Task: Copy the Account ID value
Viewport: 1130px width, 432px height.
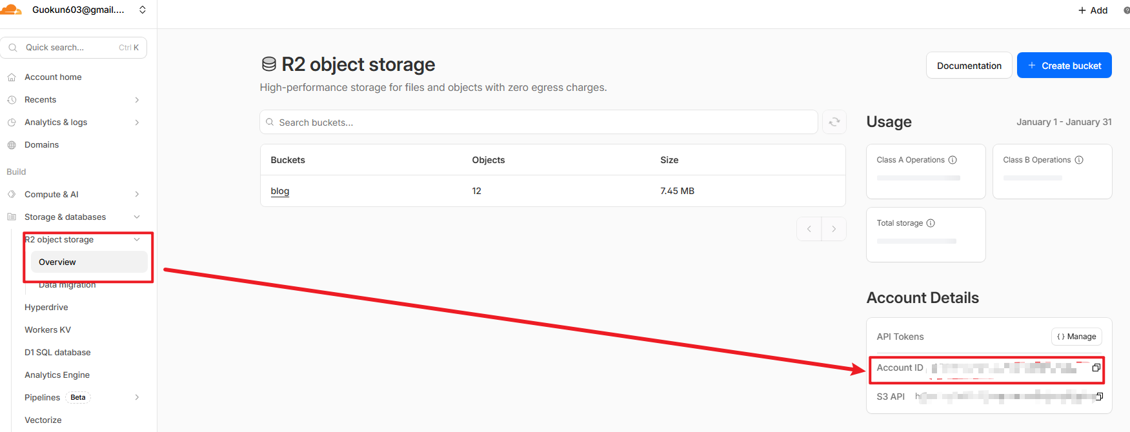Action: (x=1096, y=368)
